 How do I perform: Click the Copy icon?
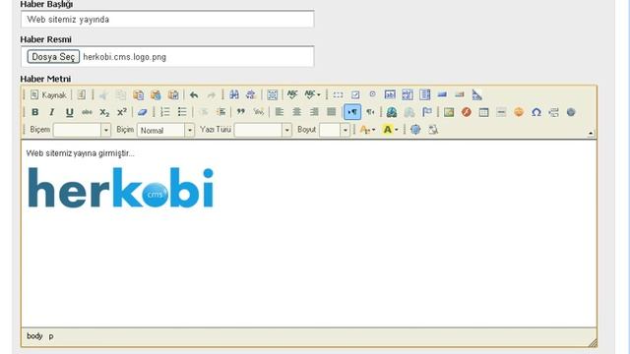point(120,95)
